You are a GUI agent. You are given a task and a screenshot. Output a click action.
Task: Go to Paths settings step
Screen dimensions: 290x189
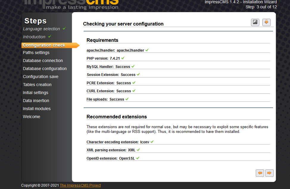pyautogui.click(x=36, y=53)
